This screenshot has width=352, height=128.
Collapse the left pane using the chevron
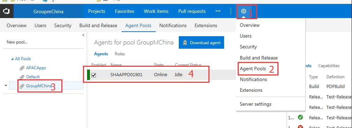point(83,35)
